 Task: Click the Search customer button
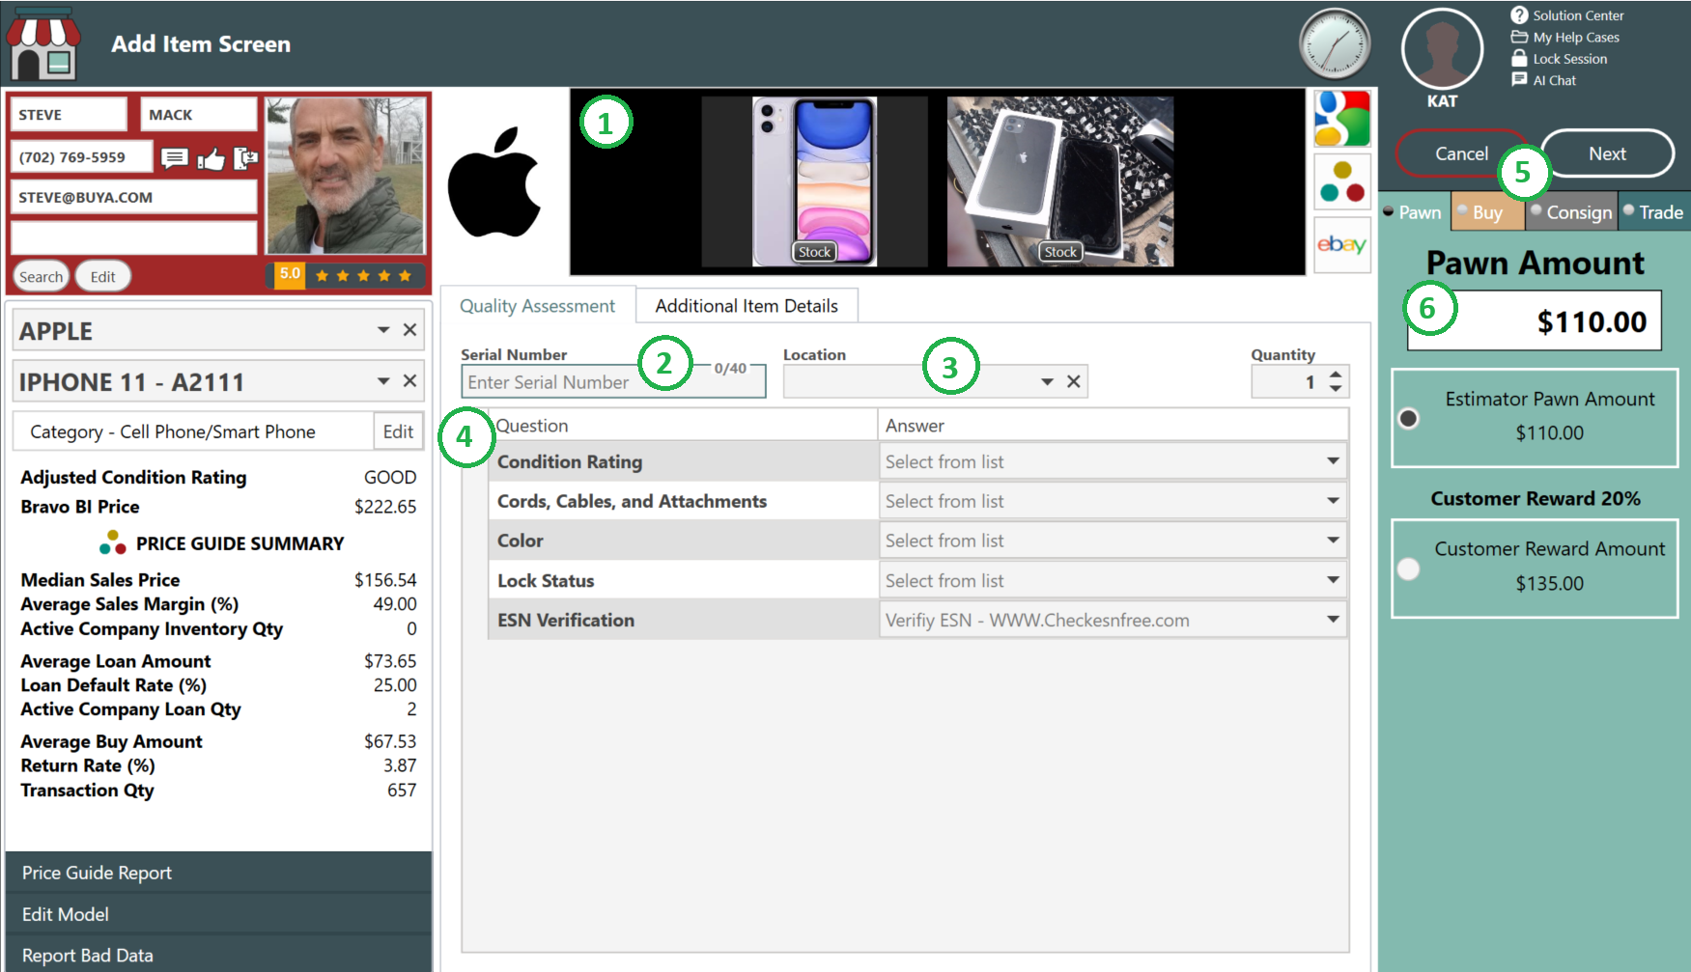[x=41, y=277]
